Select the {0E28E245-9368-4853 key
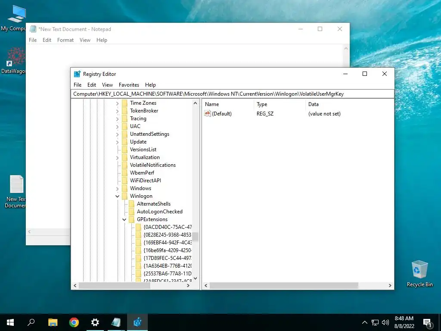 click(168, 235)
